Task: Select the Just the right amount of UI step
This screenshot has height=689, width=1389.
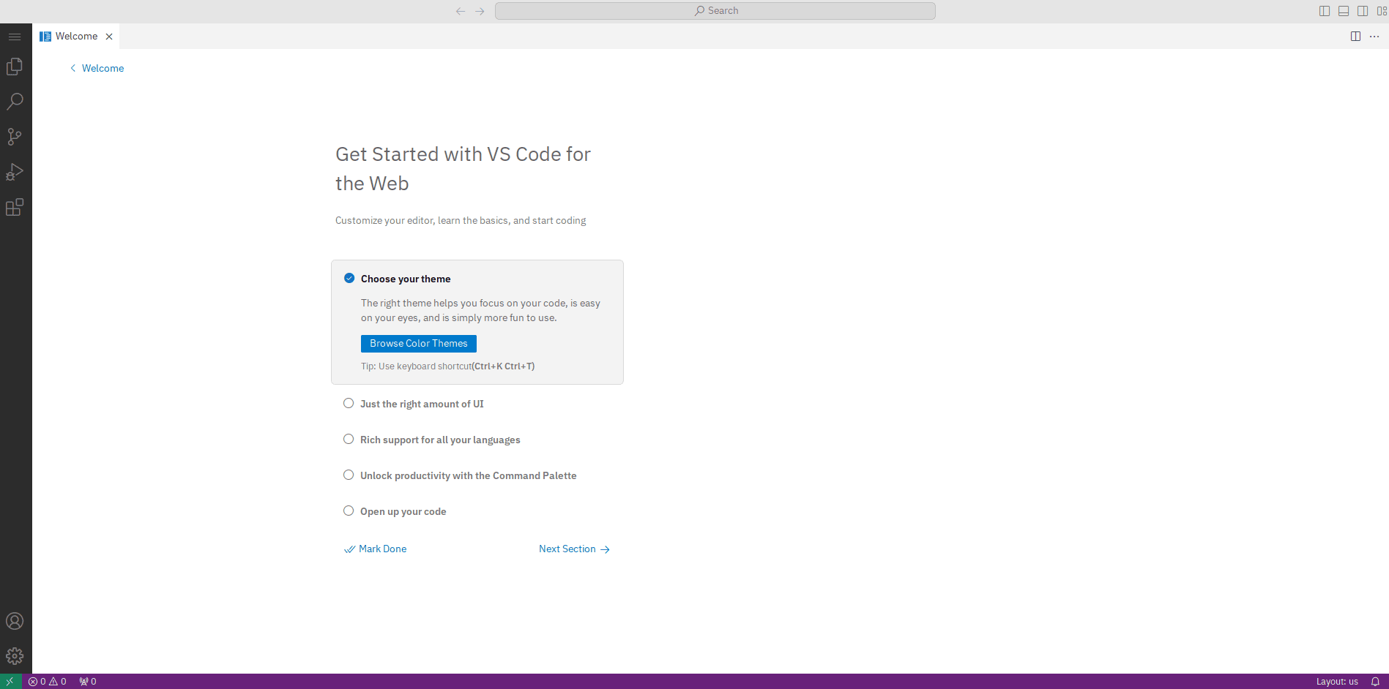Action: point(422,403)
